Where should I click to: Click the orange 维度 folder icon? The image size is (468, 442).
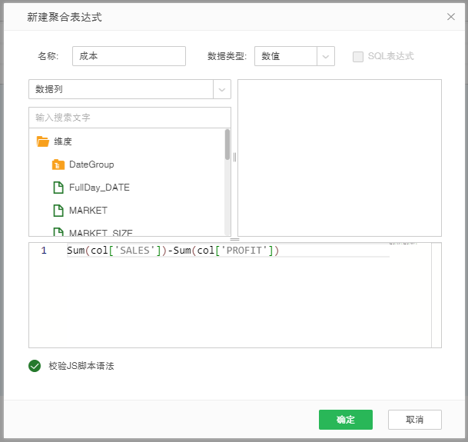42,141
